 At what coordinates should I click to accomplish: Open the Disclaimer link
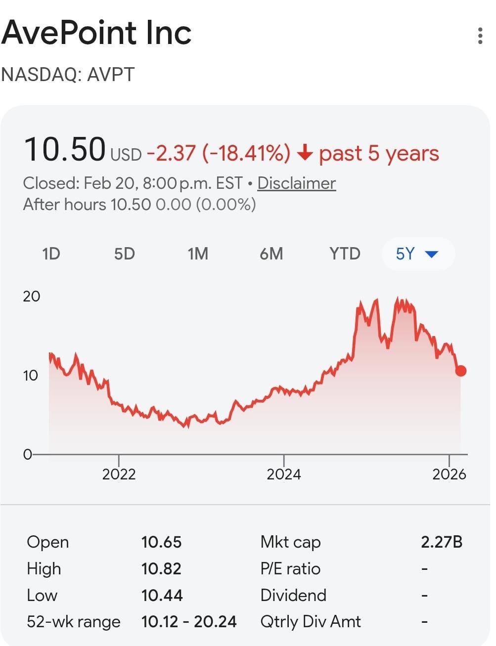[296, 183]
